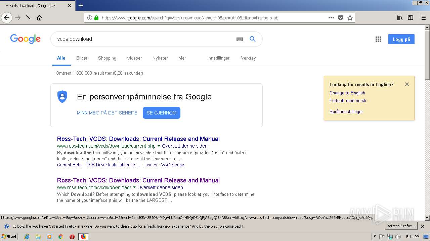Viewport: 430px width, 241px height.
Task: Open Chrome from the taskbar
Action: coord(60,237)
